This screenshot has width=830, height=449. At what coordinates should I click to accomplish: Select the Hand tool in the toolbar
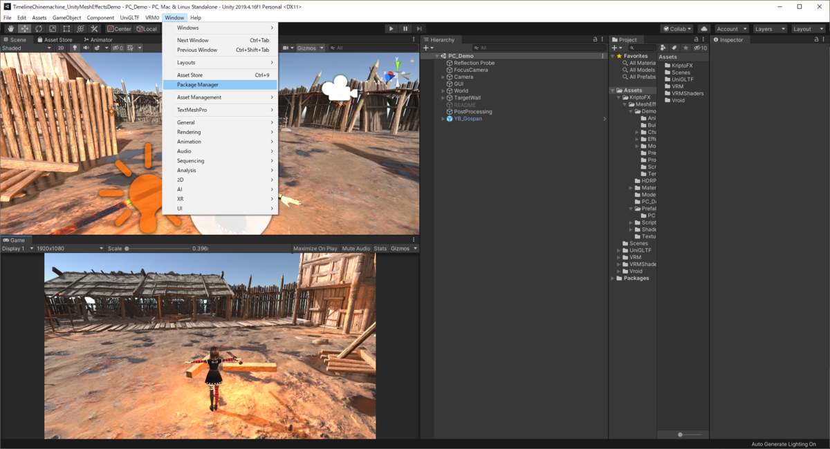point(11,29)
